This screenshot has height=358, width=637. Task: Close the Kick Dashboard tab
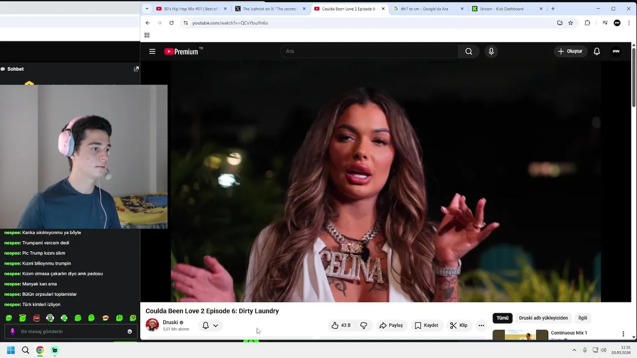(x=541, y=8)
